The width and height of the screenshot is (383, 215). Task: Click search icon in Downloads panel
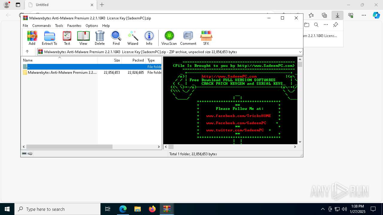[x=316, y=25]
